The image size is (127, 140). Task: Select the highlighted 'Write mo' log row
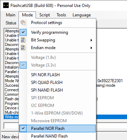point(12,117)
